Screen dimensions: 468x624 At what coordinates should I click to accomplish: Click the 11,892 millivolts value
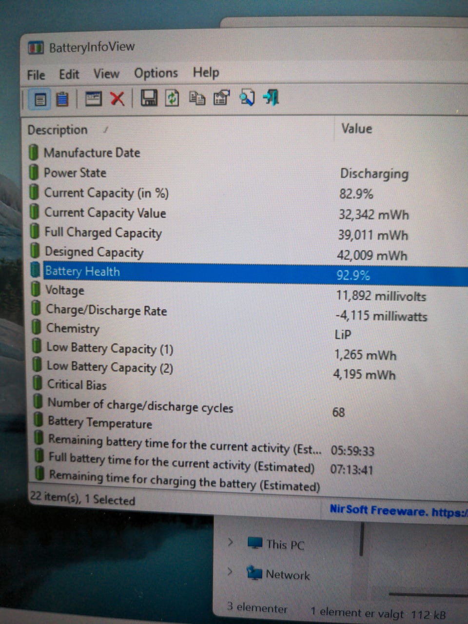(381, 296)
